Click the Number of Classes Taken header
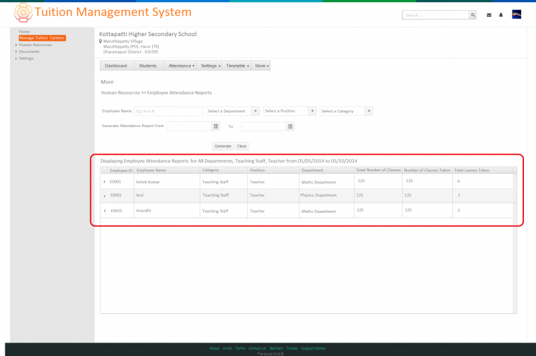The height and width of the screenshot is (356, 536). point(427,171)
